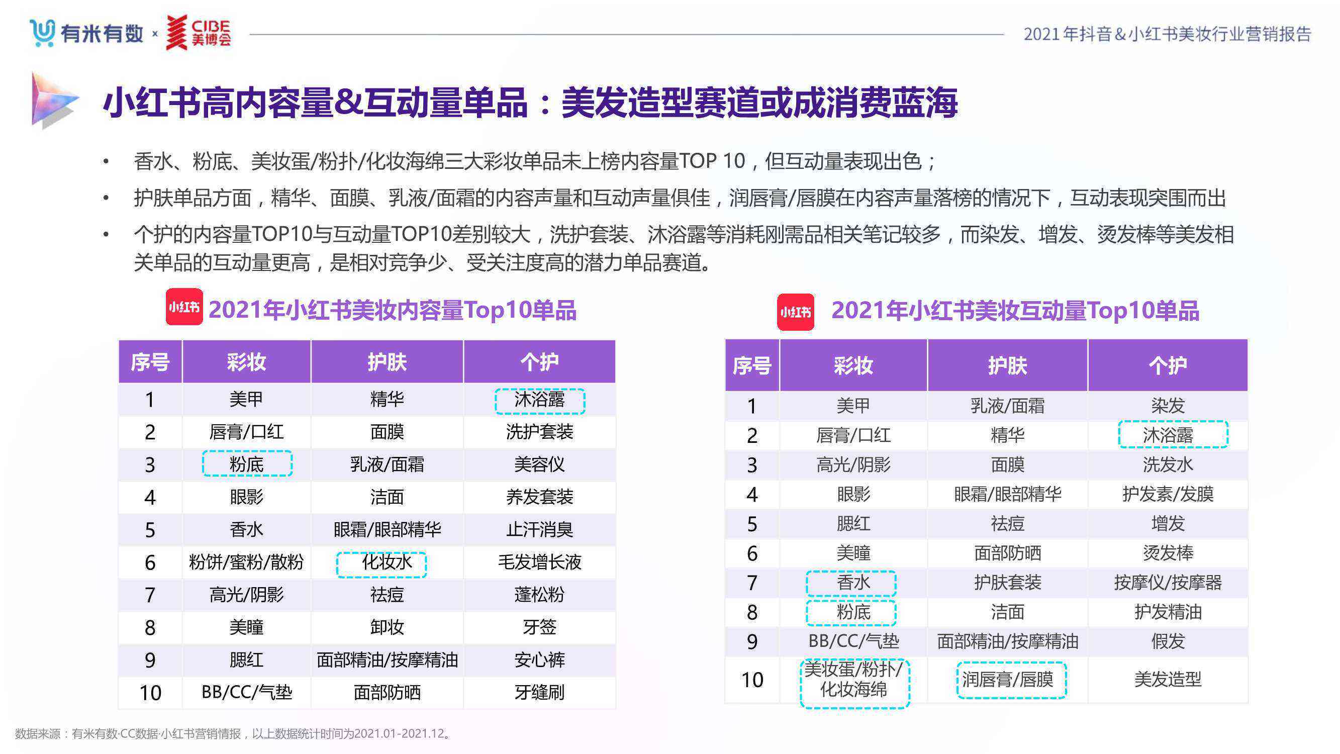Click the 护发精油 cell
This screenshot has height=754, width=1340.
click(x=1168, y=612)
